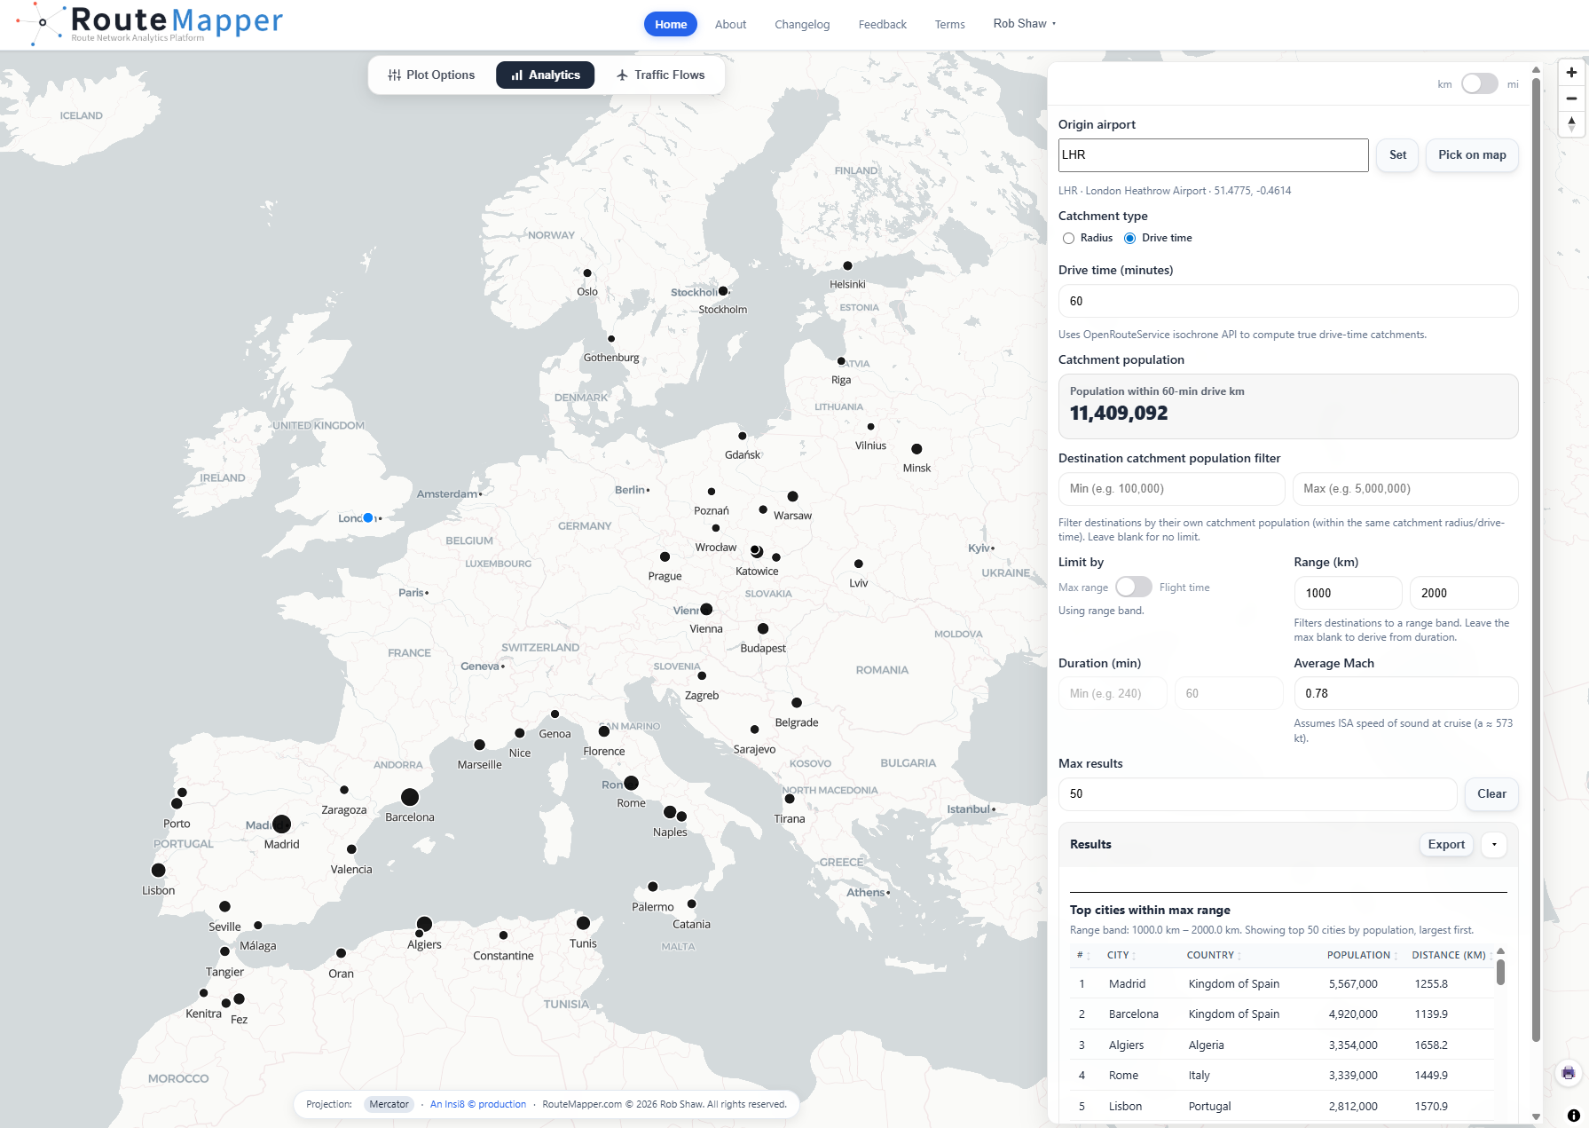Image resolution: width=1589 pixels, height=1128 pixels.
Task: Sort results by the COUNTRY column
Action: 1214,955
